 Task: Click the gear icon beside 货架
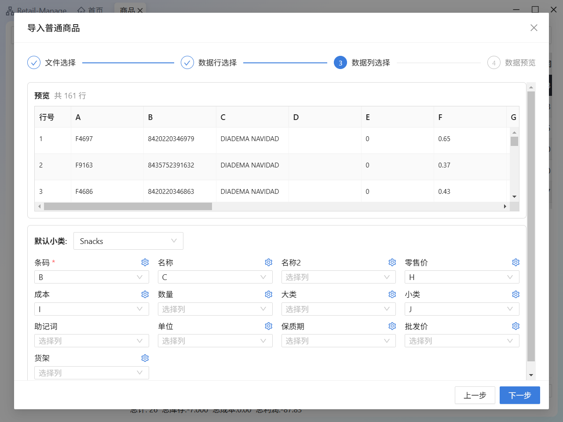(x=145, y=358)
